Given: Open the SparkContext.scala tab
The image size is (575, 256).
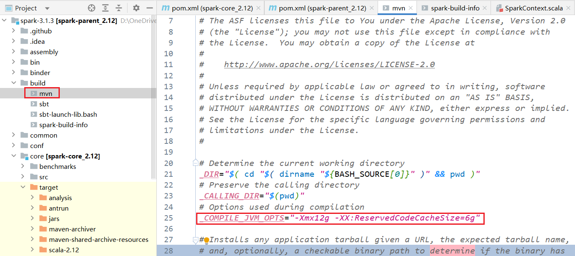Looking at the screenshot, I should (x=534, y=8).
